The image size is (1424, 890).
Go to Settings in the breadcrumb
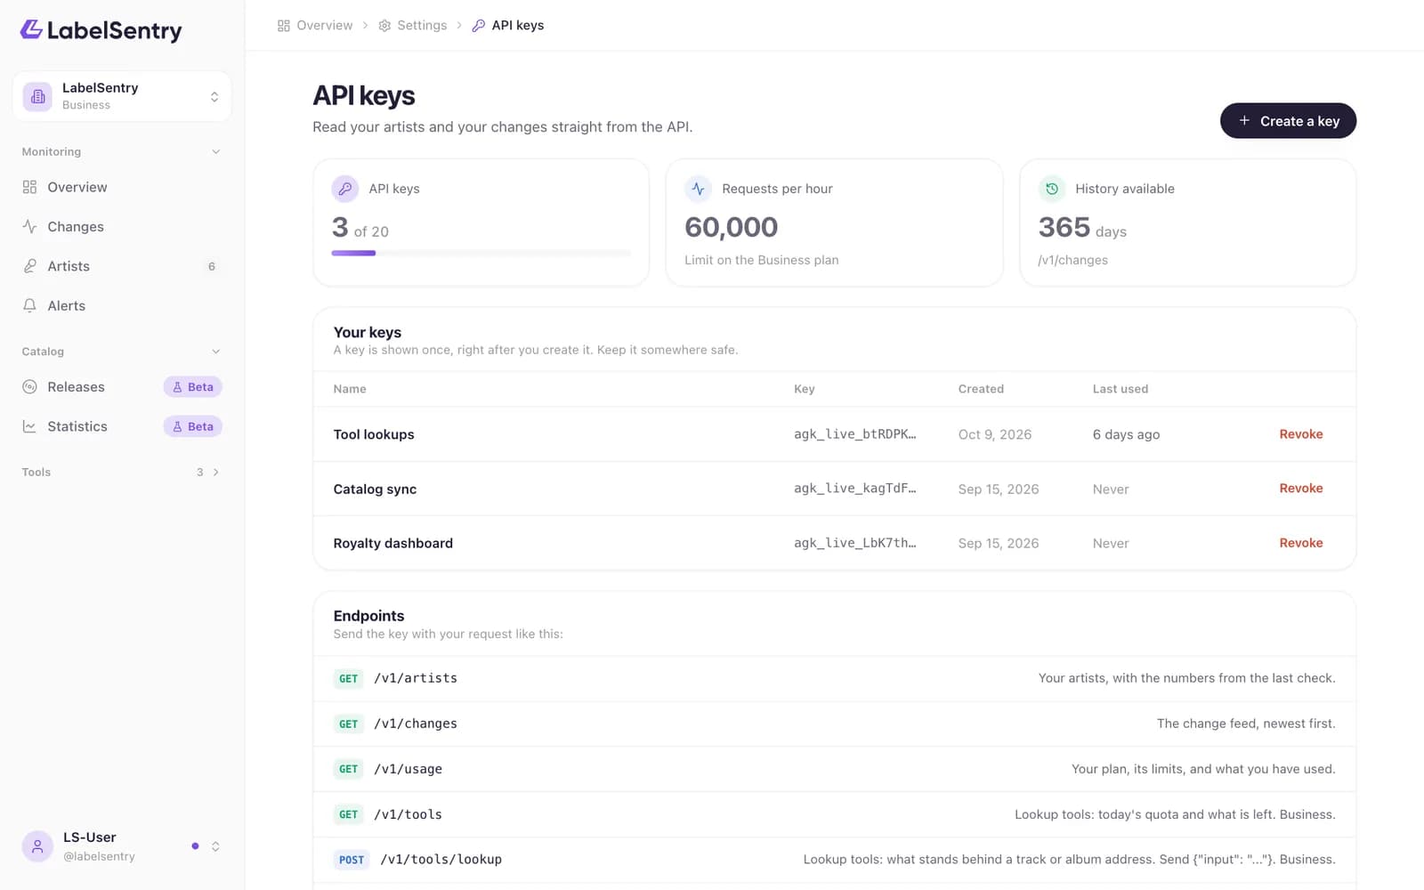[x=422, y=25]
